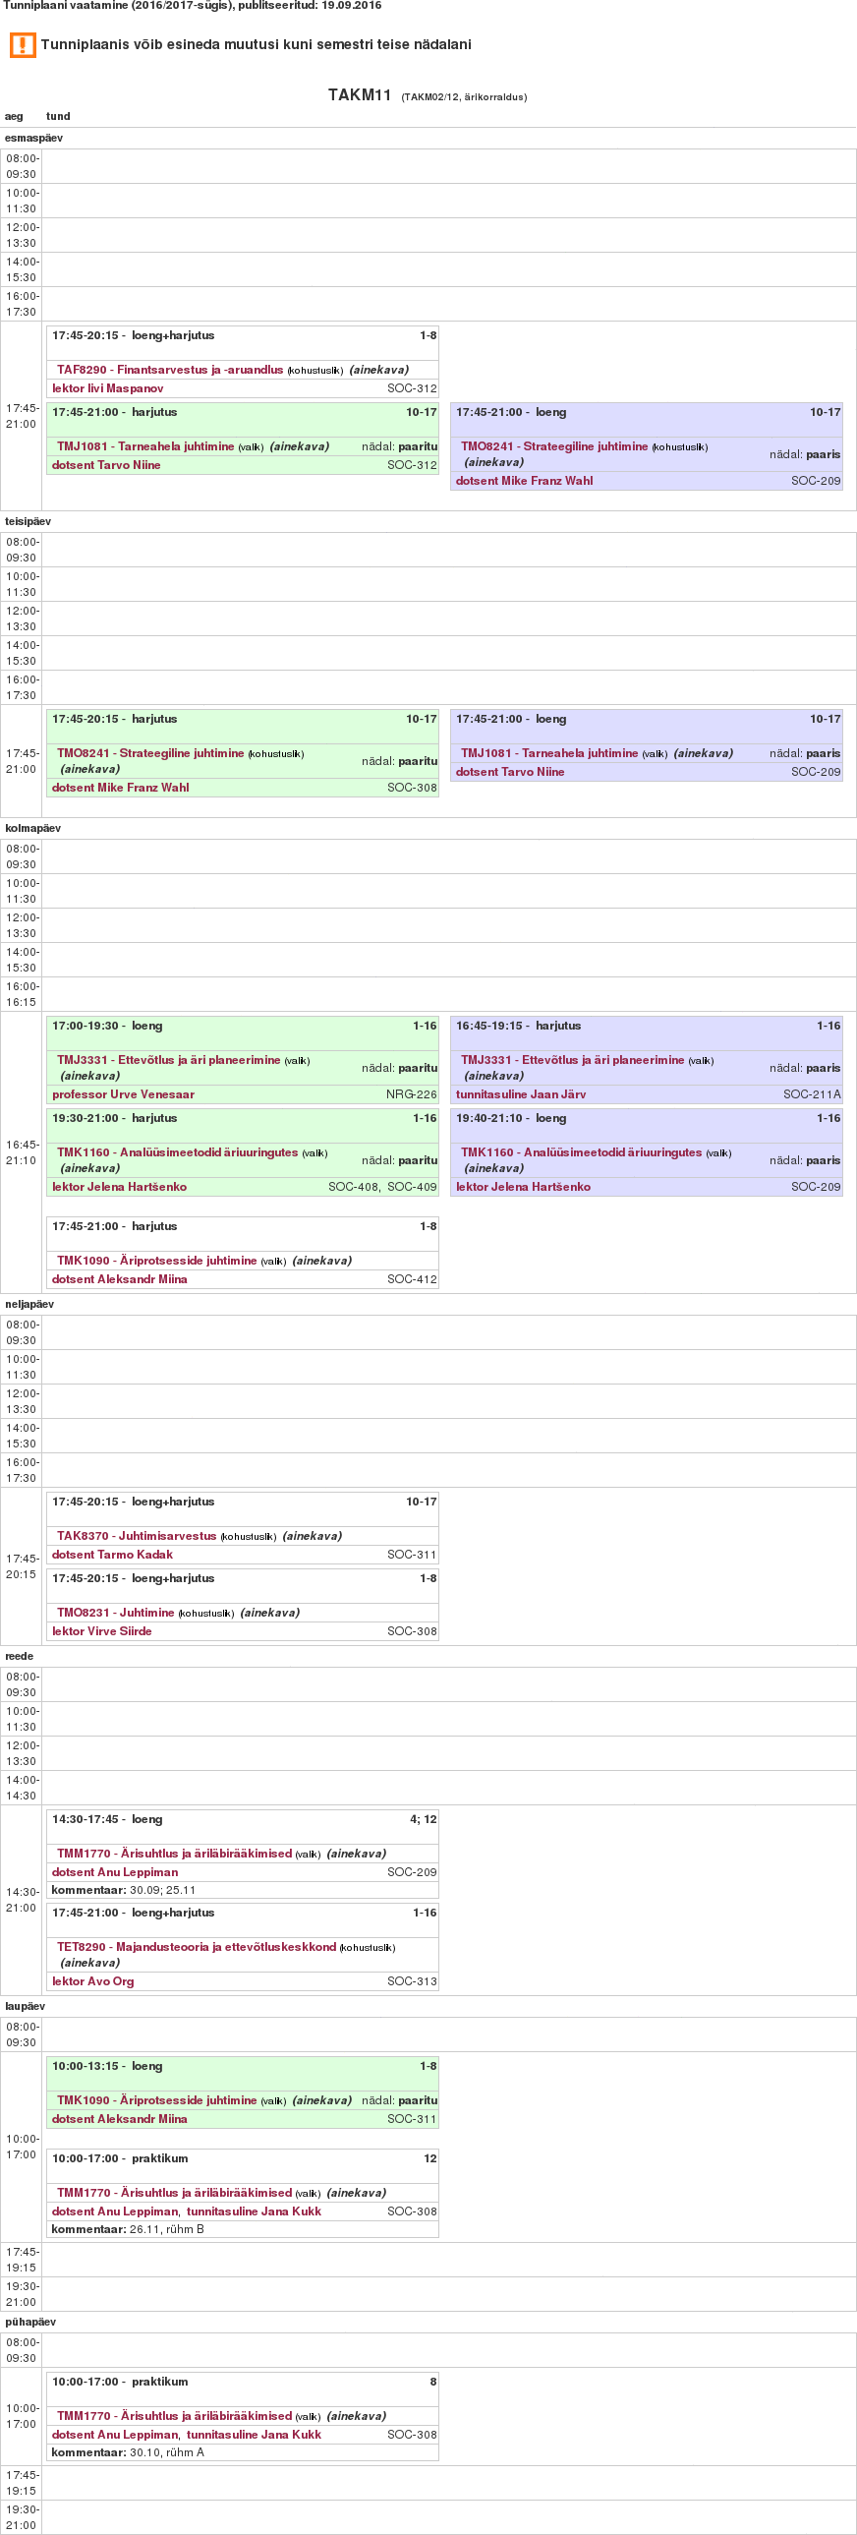Open TET8290 Majandusteooria ja ettevõtluskeskkond link

(196, 1947)
